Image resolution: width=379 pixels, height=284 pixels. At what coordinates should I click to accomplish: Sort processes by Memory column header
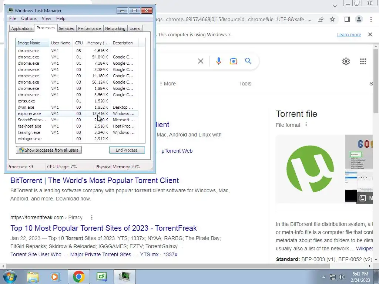pos(98,43)
